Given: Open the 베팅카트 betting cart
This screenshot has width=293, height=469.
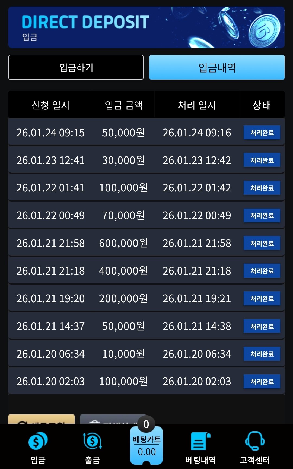Looking at the screenshot, I should coord(146,445).
